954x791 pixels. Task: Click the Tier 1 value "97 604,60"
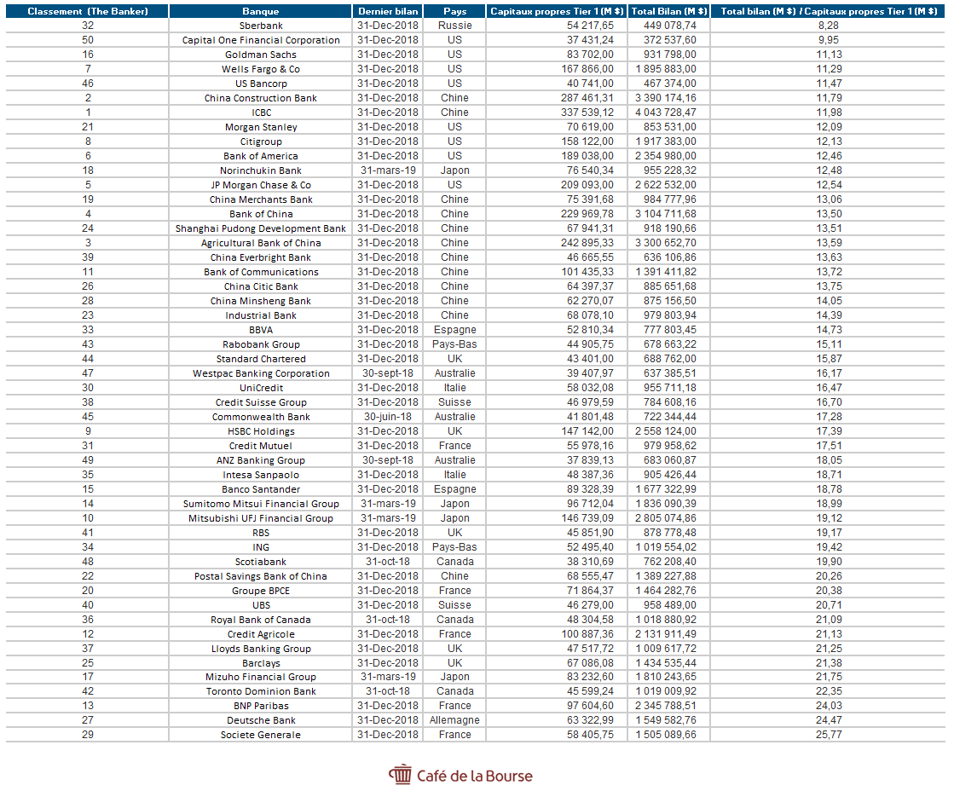(x=590, y=706)
